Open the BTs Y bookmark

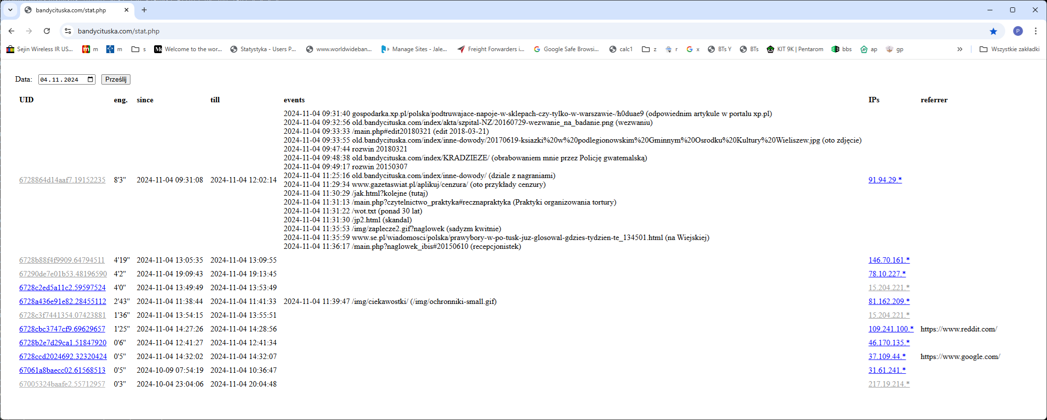point(720,49)
